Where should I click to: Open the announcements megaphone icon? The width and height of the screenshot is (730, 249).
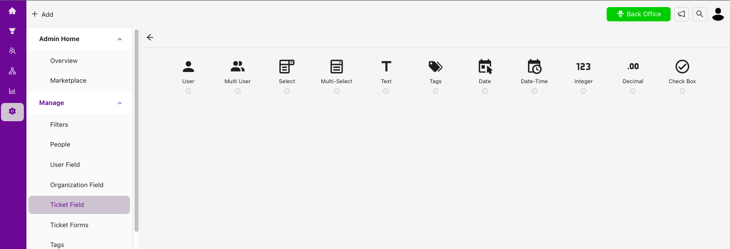pos(682,14)
